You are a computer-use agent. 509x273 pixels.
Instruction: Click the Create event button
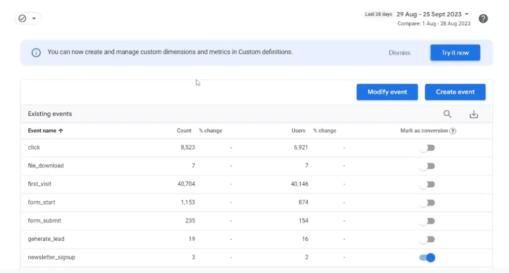pyautogui.click(x=455, y=92)
